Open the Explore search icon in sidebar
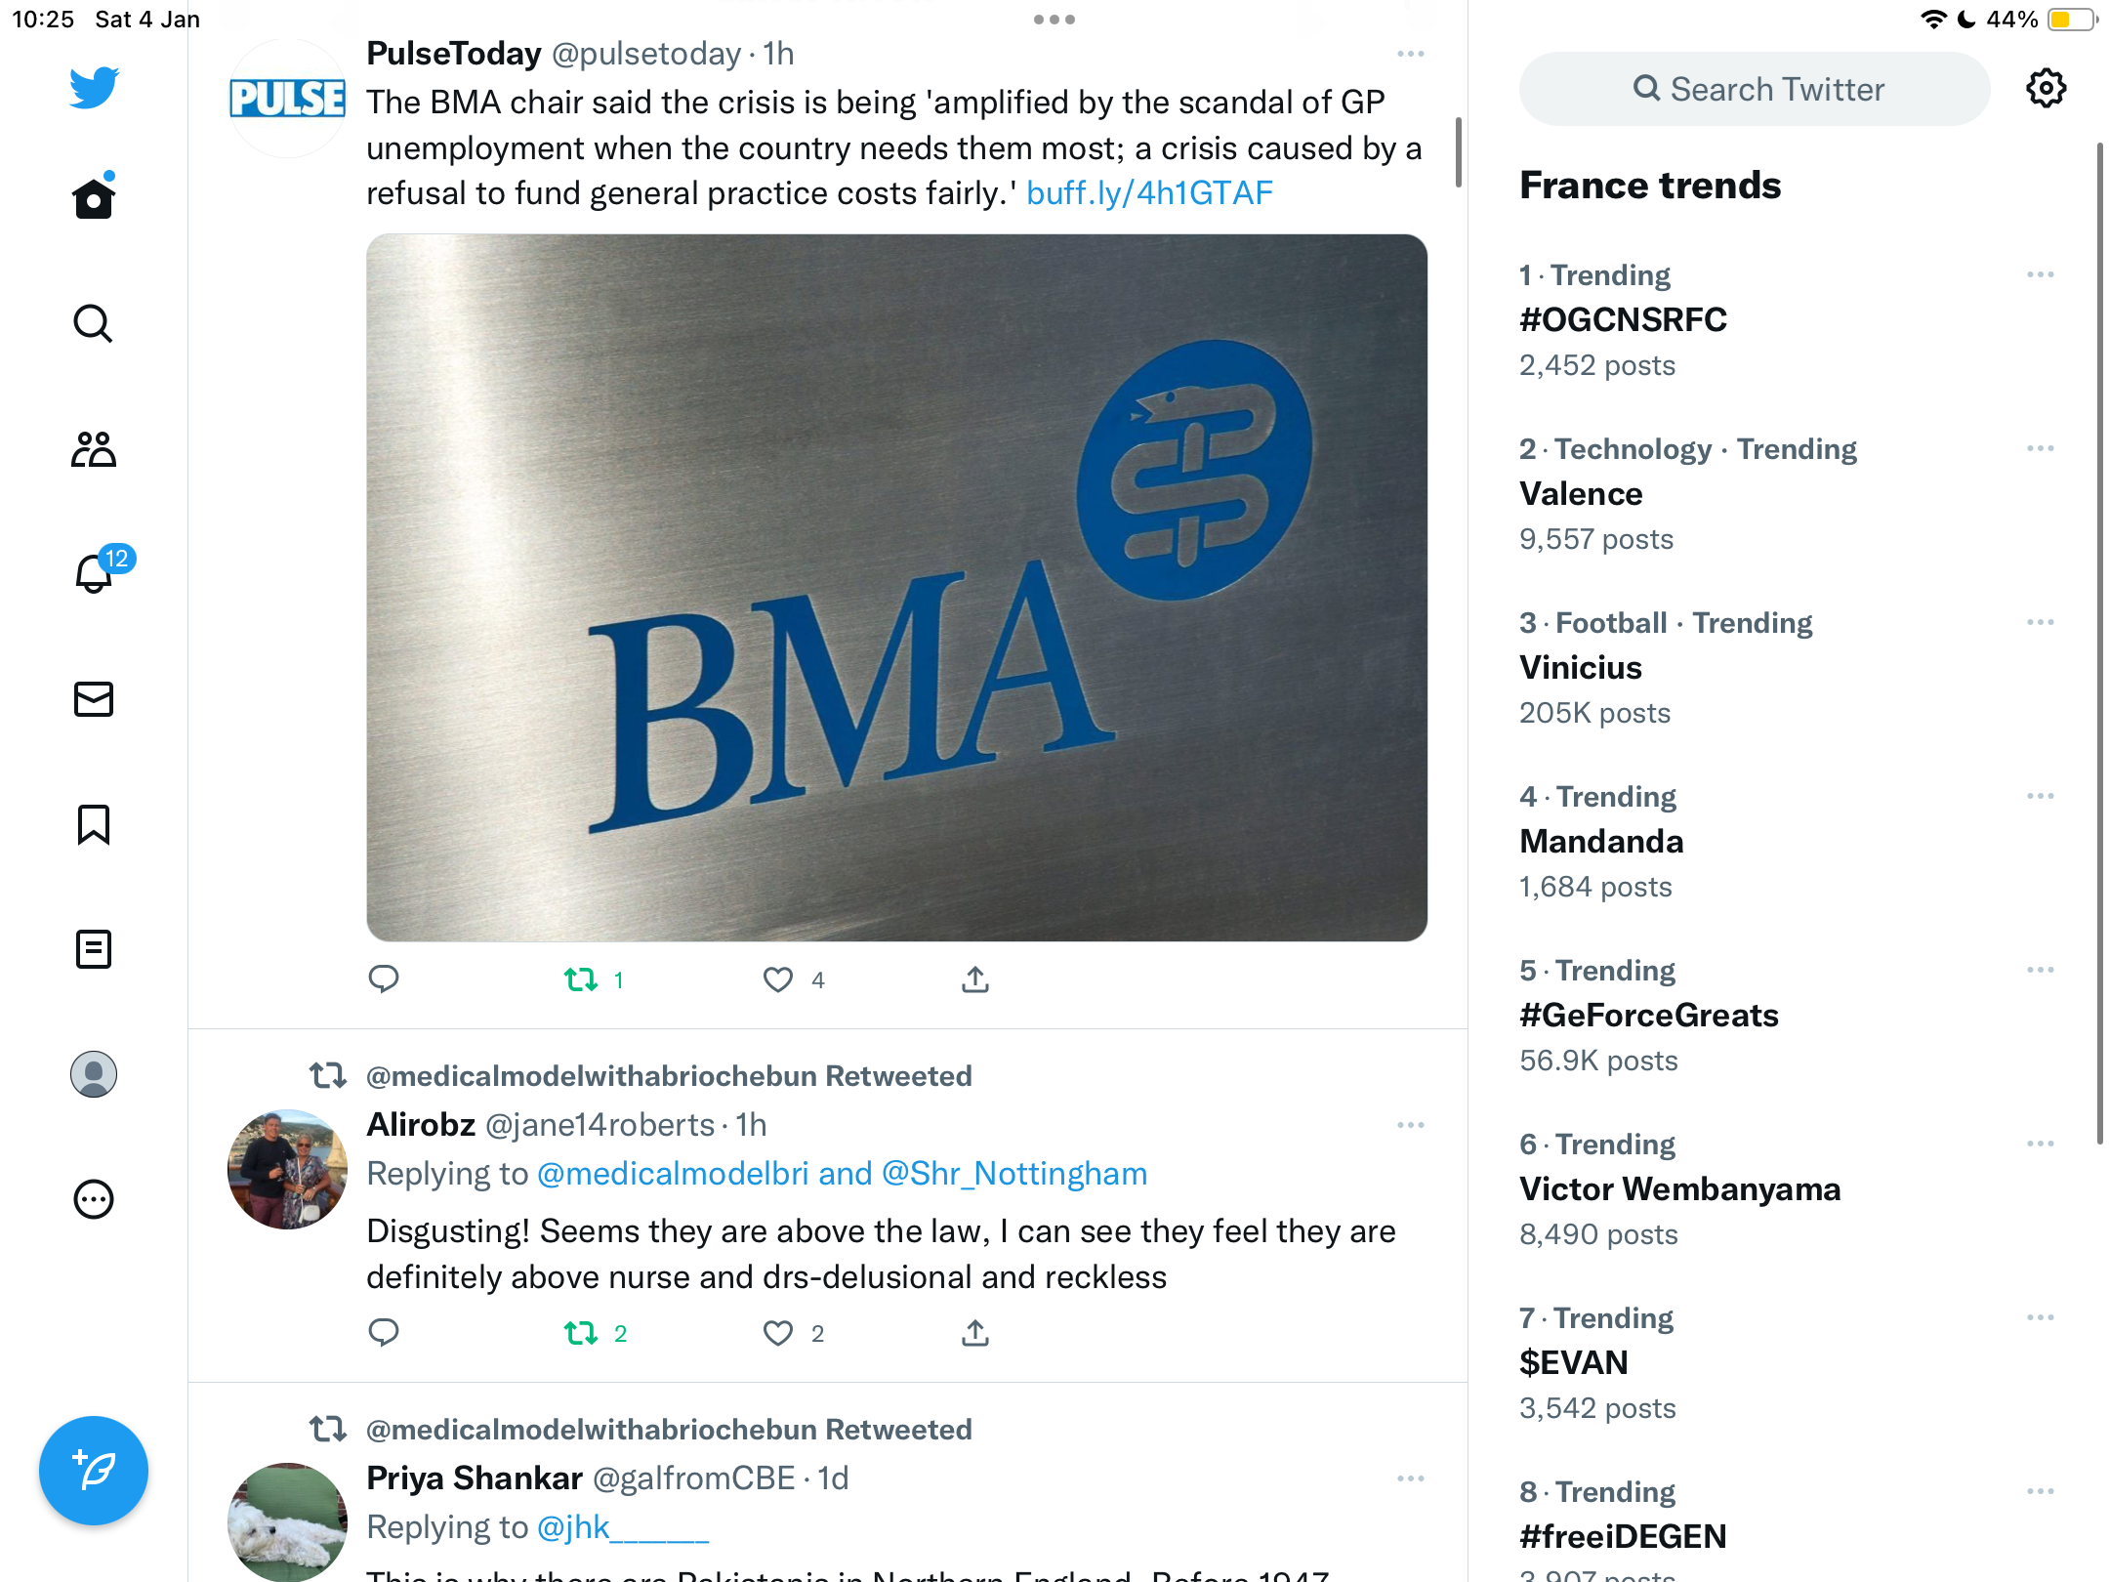 (x=94, y=323)
